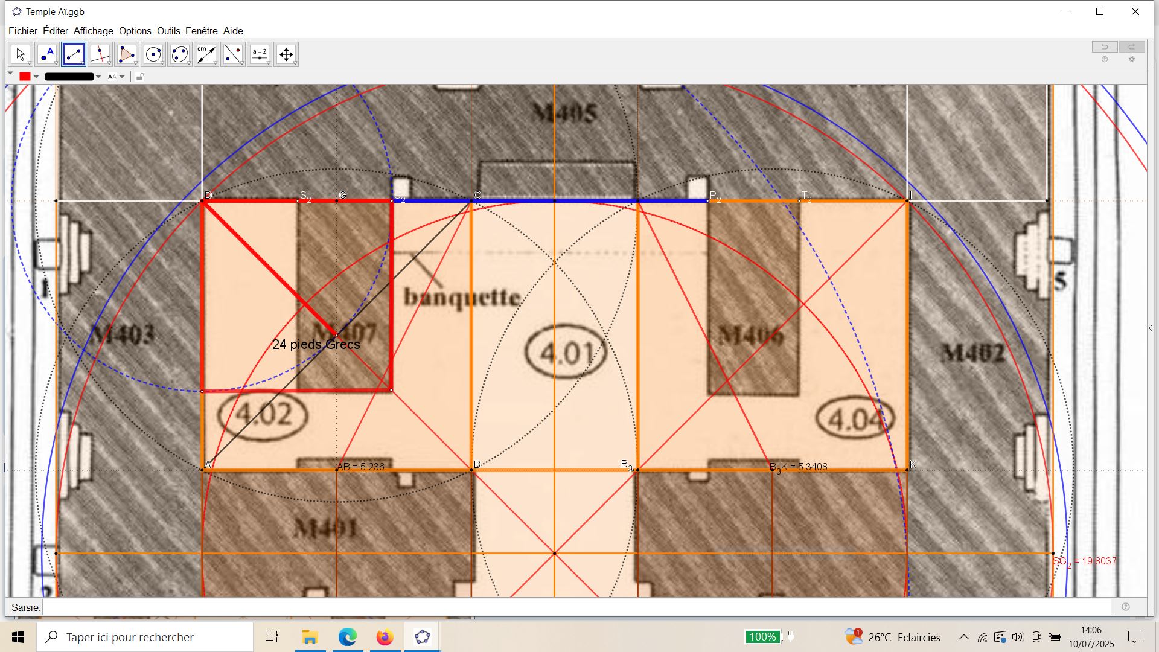
Task: Select the Move arrow tool
Action: [x=21, y=54]
